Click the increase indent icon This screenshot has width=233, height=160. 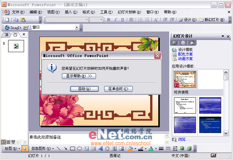(x=172, y=20)
